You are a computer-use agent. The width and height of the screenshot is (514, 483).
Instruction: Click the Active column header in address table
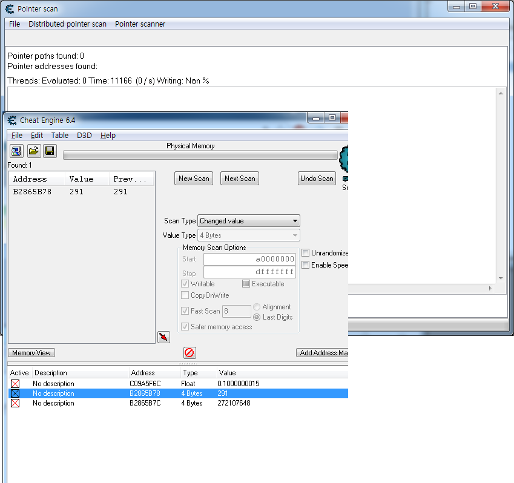[19, 373]
